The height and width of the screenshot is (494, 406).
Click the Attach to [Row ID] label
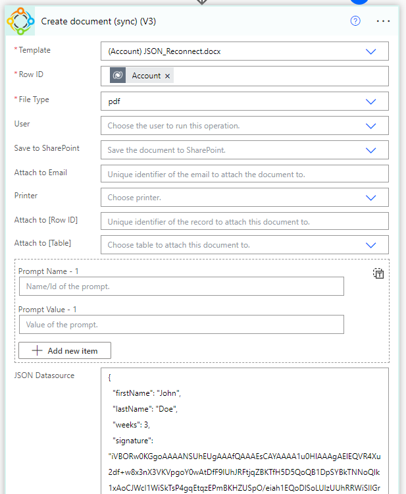pyautogui.click(x=45, y=220)
